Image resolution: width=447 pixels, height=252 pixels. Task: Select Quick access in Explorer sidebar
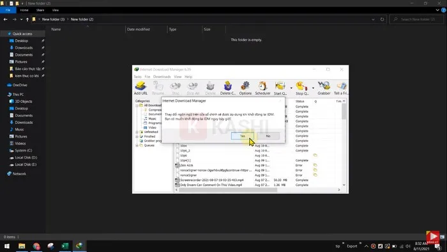(22, 34)
